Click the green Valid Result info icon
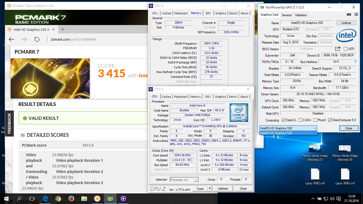 pyautogui.click(x=25, y=118)
